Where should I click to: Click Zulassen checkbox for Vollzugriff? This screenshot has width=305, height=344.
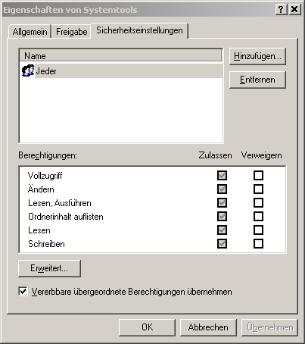coord(222,176)
